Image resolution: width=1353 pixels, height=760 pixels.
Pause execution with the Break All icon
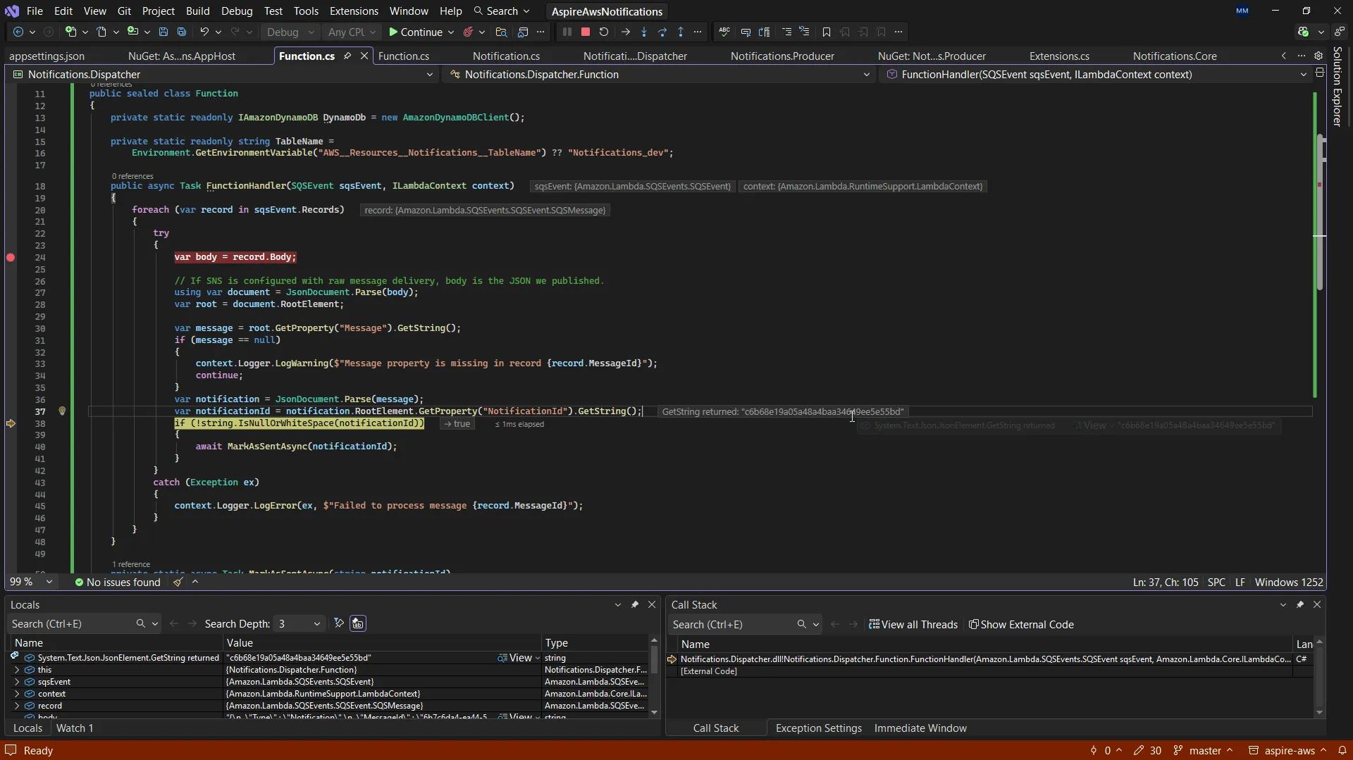pos(567,32)
